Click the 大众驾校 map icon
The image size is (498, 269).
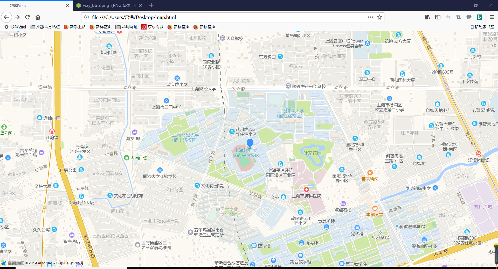223,38
